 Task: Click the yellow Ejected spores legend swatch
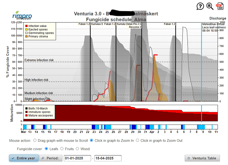pyautogui.click(x=27, y=30)
